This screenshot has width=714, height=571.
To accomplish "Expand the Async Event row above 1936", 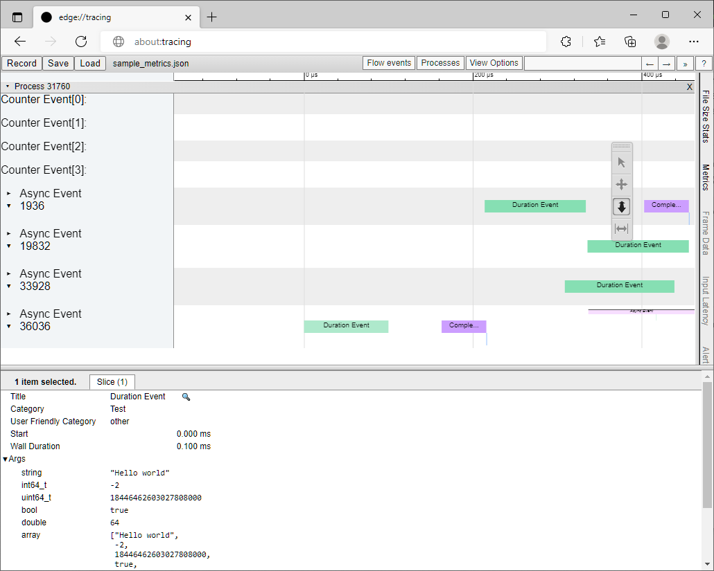I will coord(9,194).
